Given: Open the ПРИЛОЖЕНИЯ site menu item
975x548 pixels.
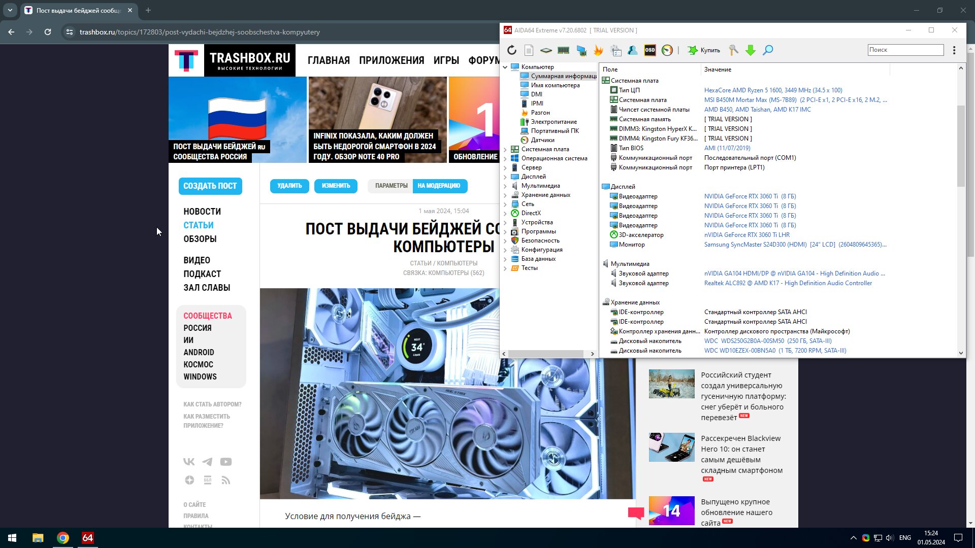Looking at the screenshot, I should click(391, 60).
